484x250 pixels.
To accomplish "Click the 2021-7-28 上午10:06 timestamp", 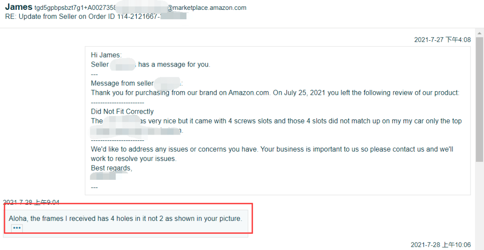I will (x=441, y=245).
